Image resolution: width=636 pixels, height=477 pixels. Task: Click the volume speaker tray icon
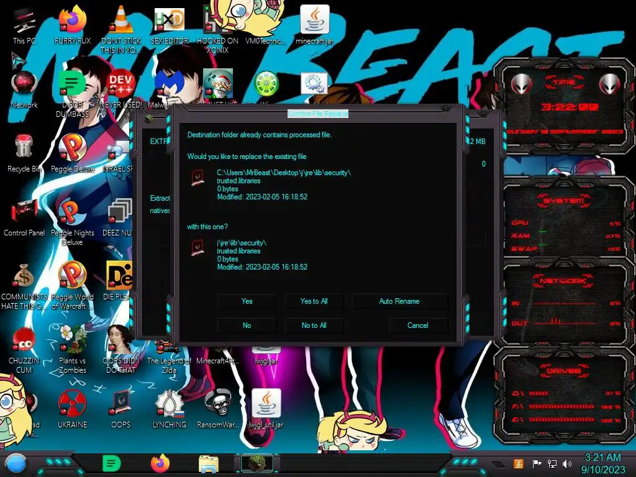click(x=567, y=463)
